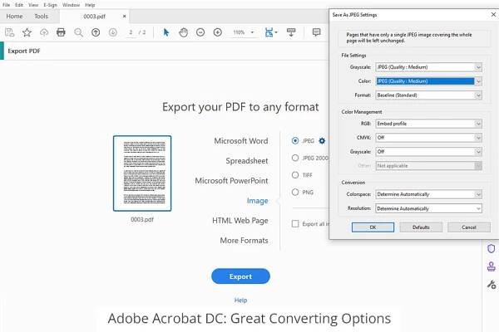
Task: Choose More Formats option
Action: click(244, 240)
